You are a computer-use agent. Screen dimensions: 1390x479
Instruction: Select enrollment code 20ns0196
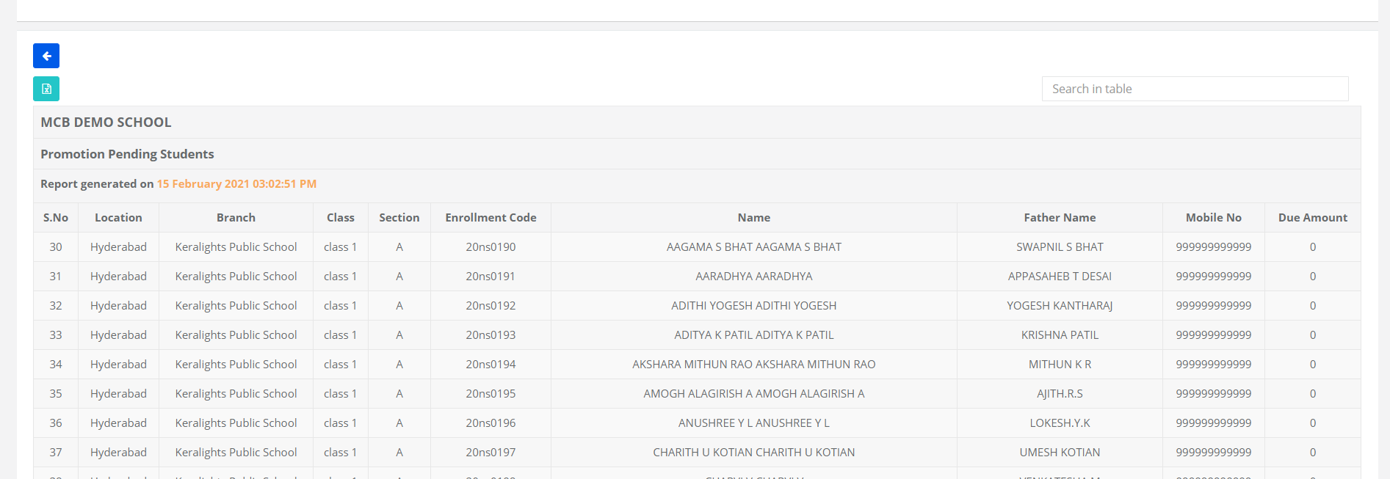tap(491, 423)
